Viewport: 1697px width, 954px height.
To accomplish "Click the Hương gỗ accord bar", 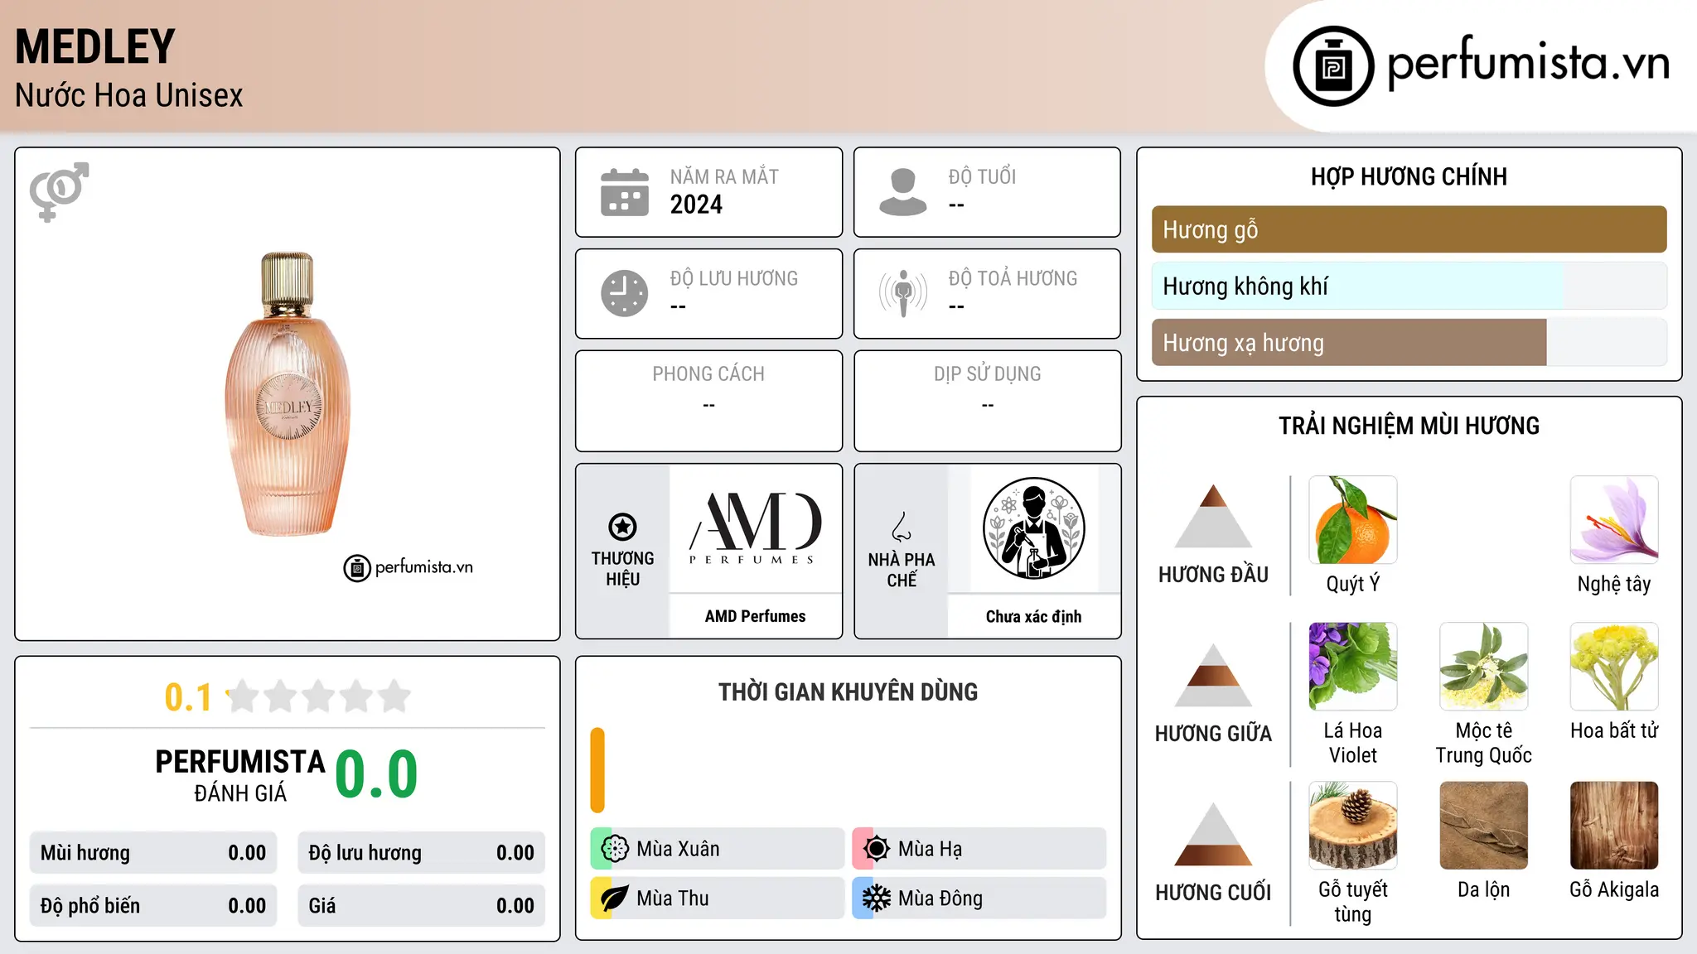I will (1409, 229).
